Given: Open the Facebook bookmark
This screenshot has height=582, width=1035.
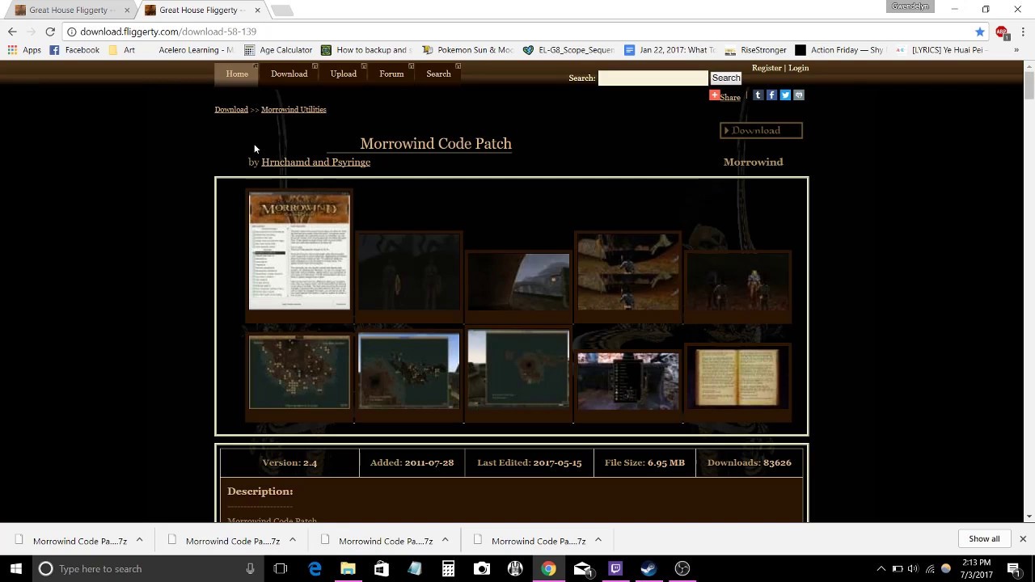Looking at the screenshot, I should (74, 50).
